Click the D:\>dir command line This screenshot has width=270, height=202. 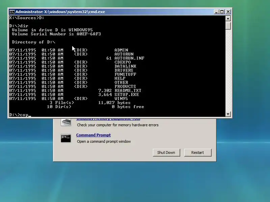coord(19,26)
